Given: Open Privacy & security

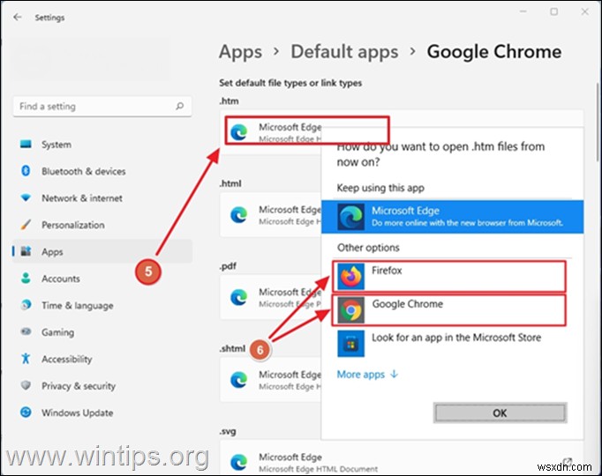Looking at the screenshot, I should 102,386.
